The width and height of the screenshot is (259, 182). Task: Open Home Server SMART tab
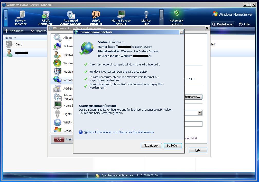(x=121, y=18)
